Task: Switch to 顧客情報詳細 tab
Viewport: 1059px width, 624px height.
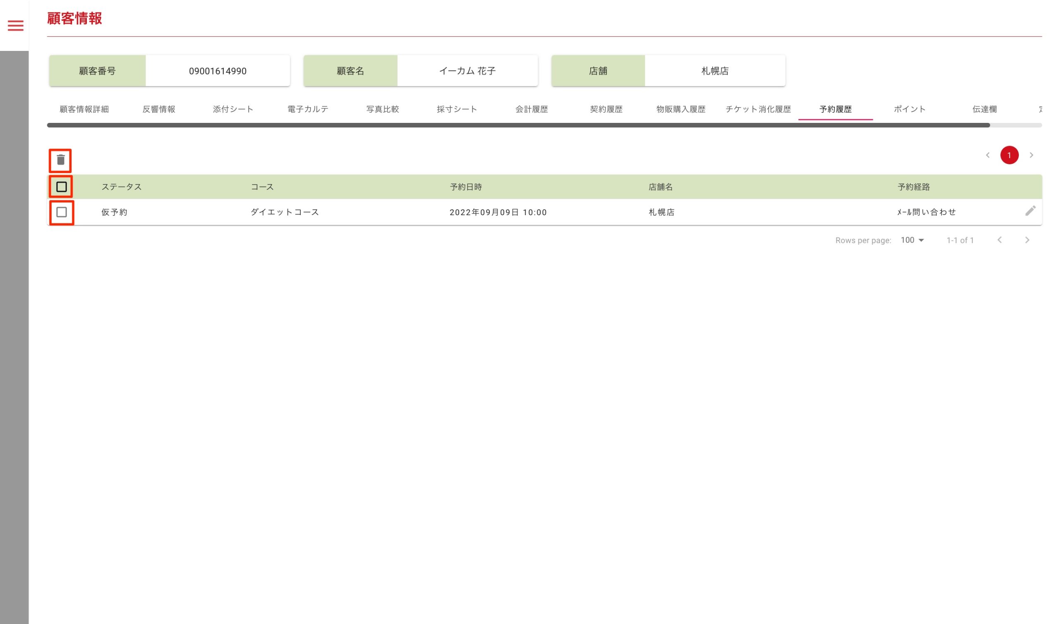Action: coord(84,109)
